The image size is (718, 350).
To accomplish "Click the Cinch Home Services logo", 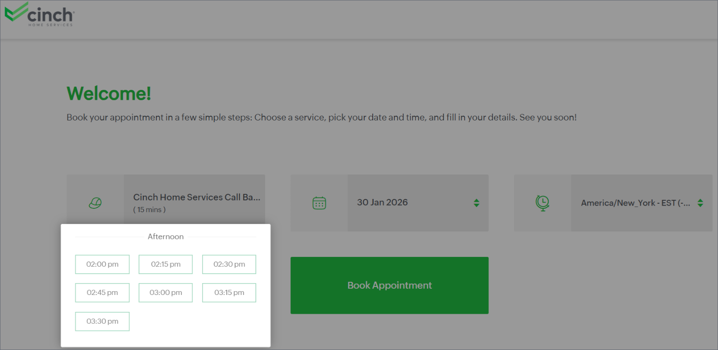I will click(39, 15).
